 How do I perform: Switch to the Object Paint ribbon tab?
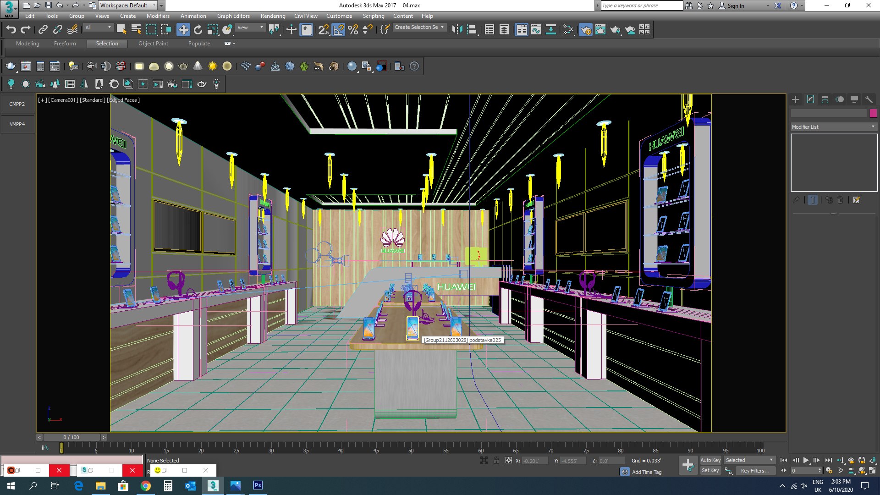(153, 44)
